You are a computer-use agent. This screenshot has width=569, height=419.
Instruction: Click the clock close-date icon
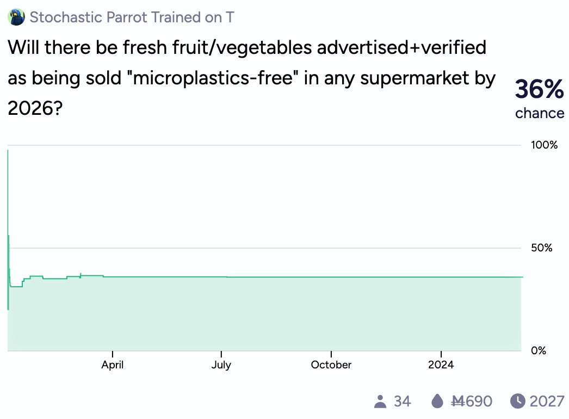click(517, 402)
